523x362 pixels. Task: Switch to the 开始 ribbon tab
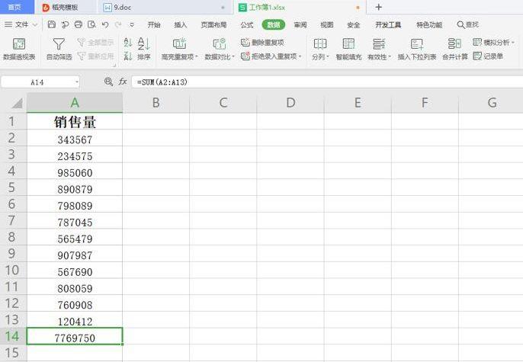click(x=154, y=24)
